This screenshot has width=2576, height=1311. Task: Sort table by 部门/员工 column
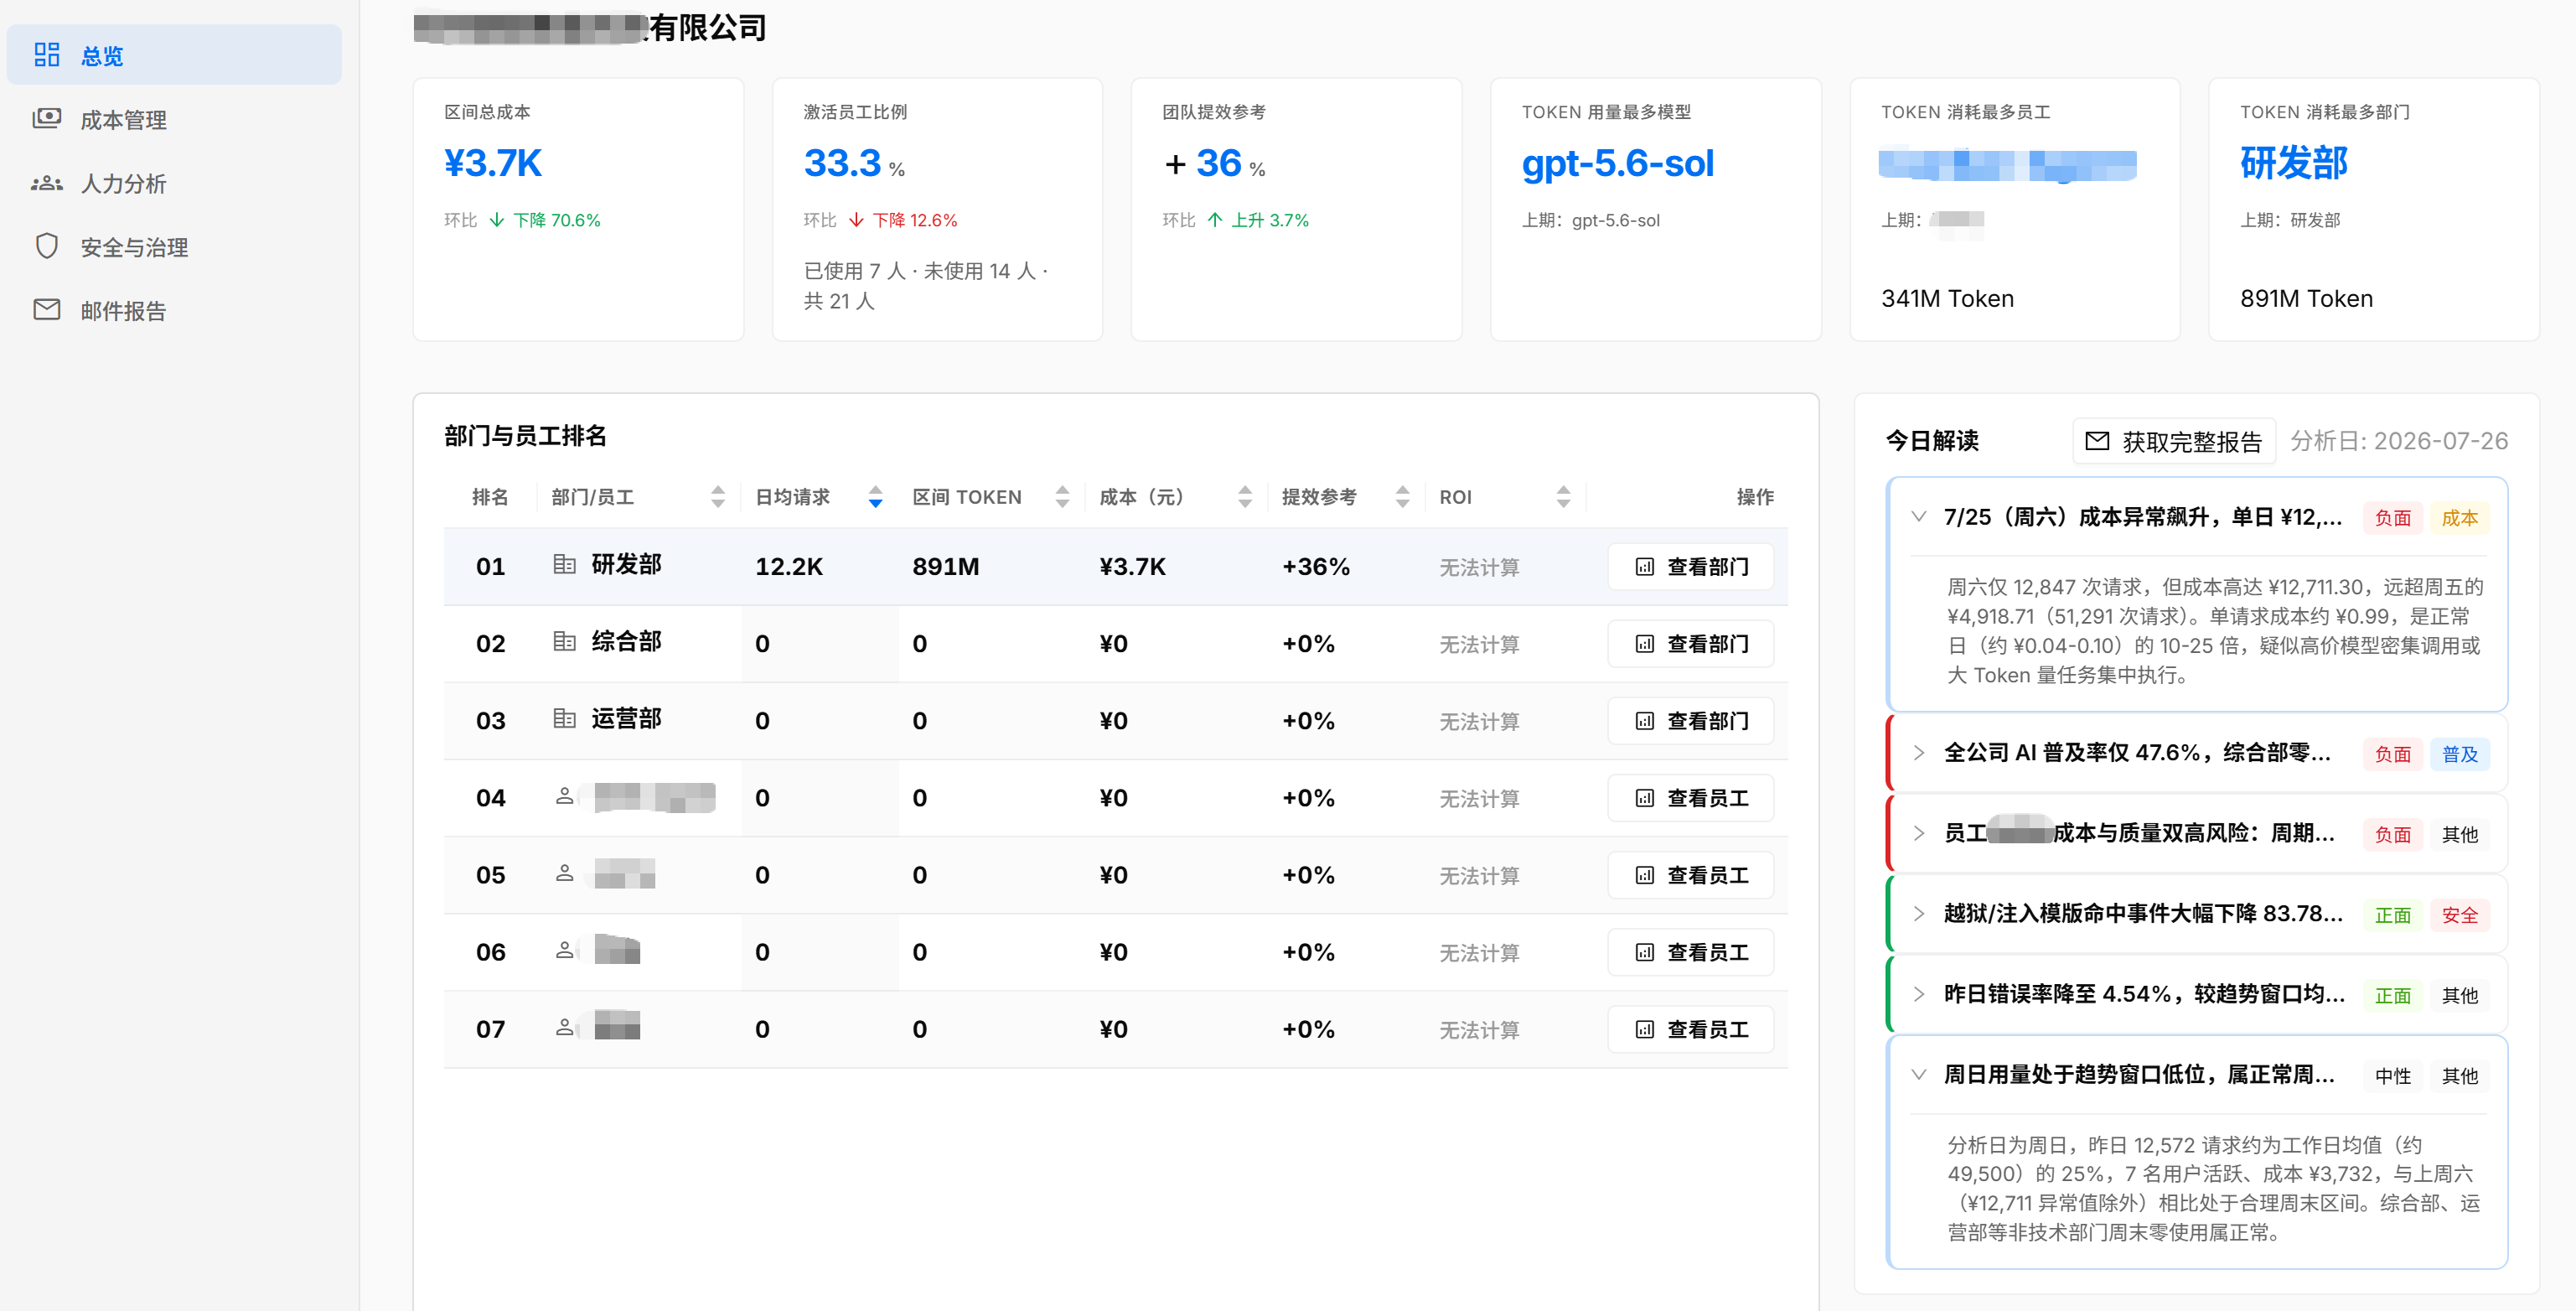717,497
